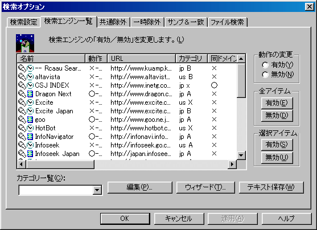Viewport: 317px width, 230px height.
Task: Click the vertical scrollbar up arrow
Action: (241, 59)
